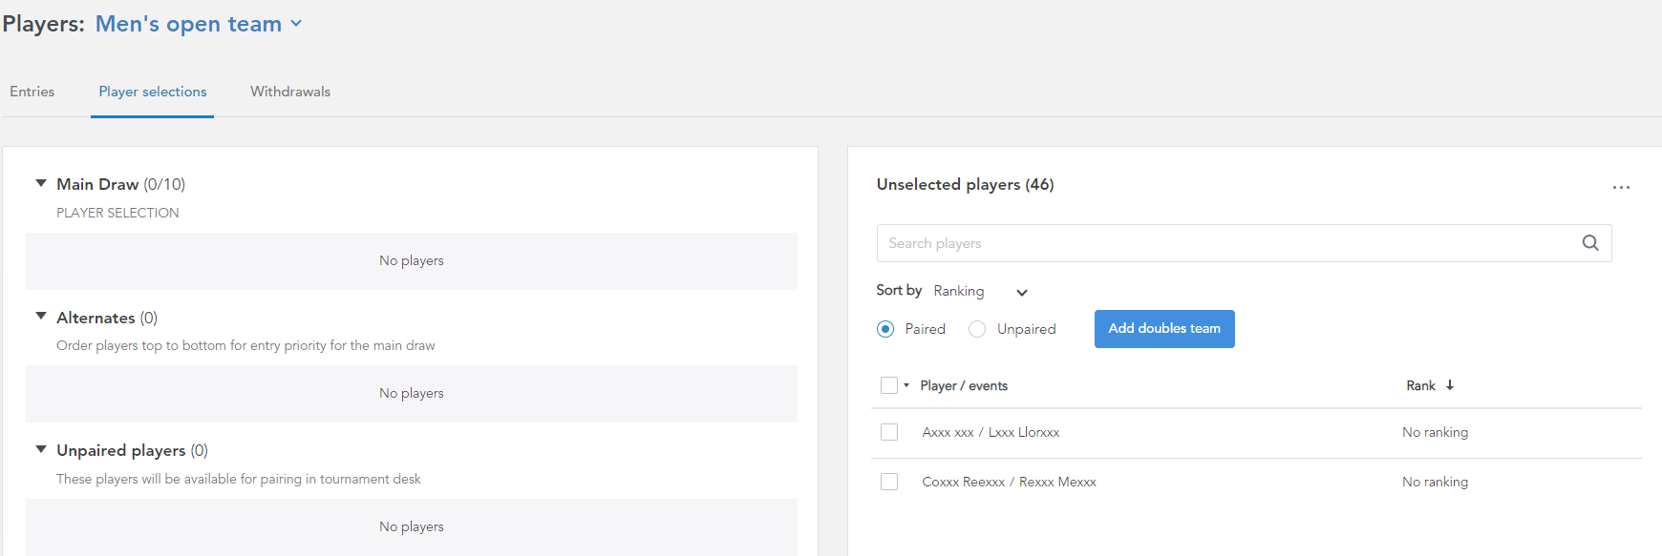Screen dimensions: 1662x556
Task: Click the Add doubles team button
Action: coord(1164,329)
